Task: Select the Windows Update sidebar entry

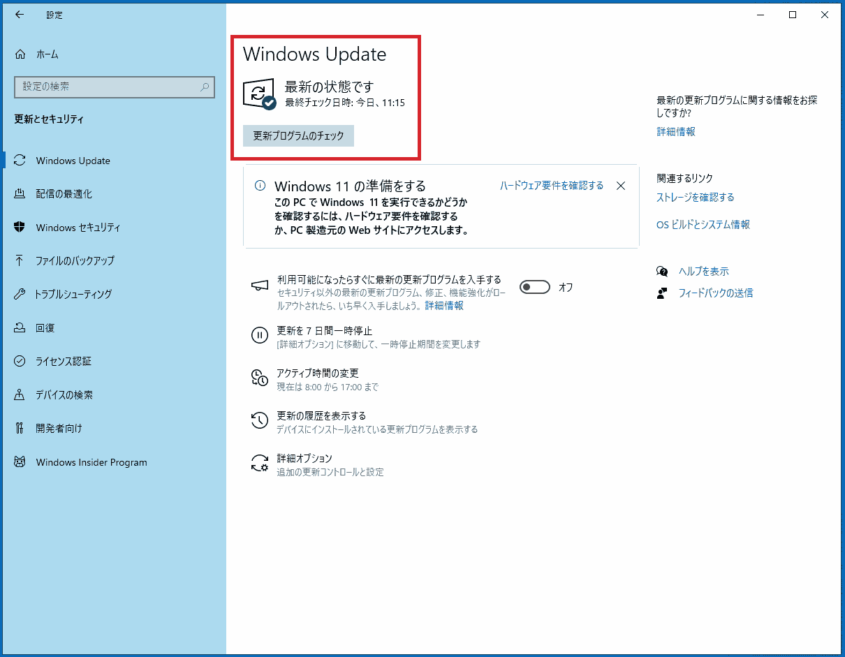Action: [115, 161]
